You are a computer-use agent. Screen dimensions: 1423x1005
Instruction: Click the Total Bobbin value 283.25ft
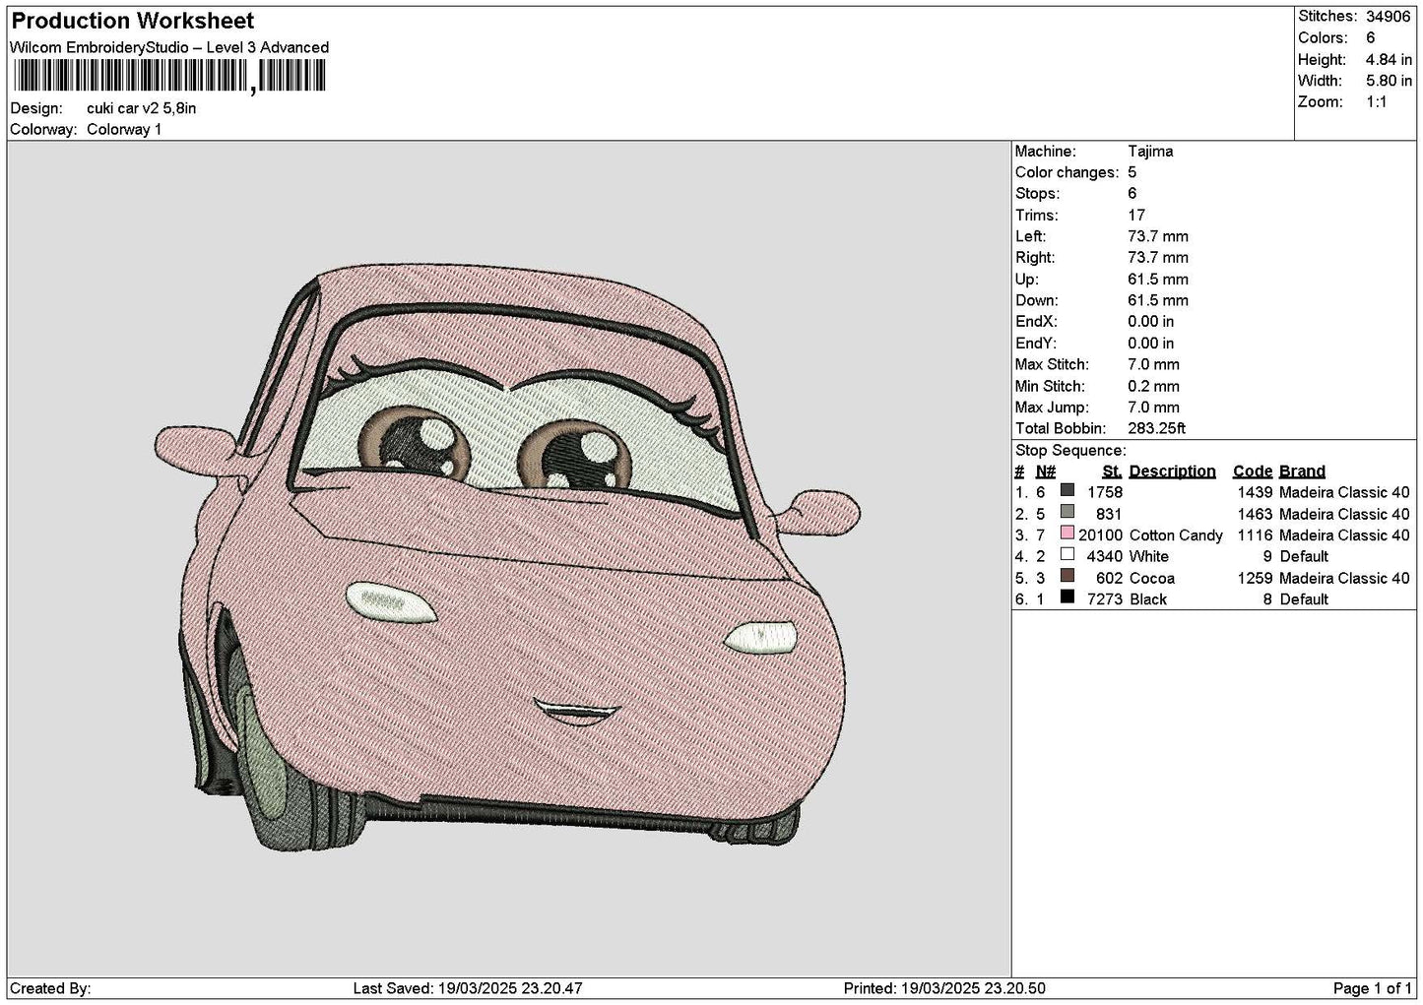(1157, 429)
